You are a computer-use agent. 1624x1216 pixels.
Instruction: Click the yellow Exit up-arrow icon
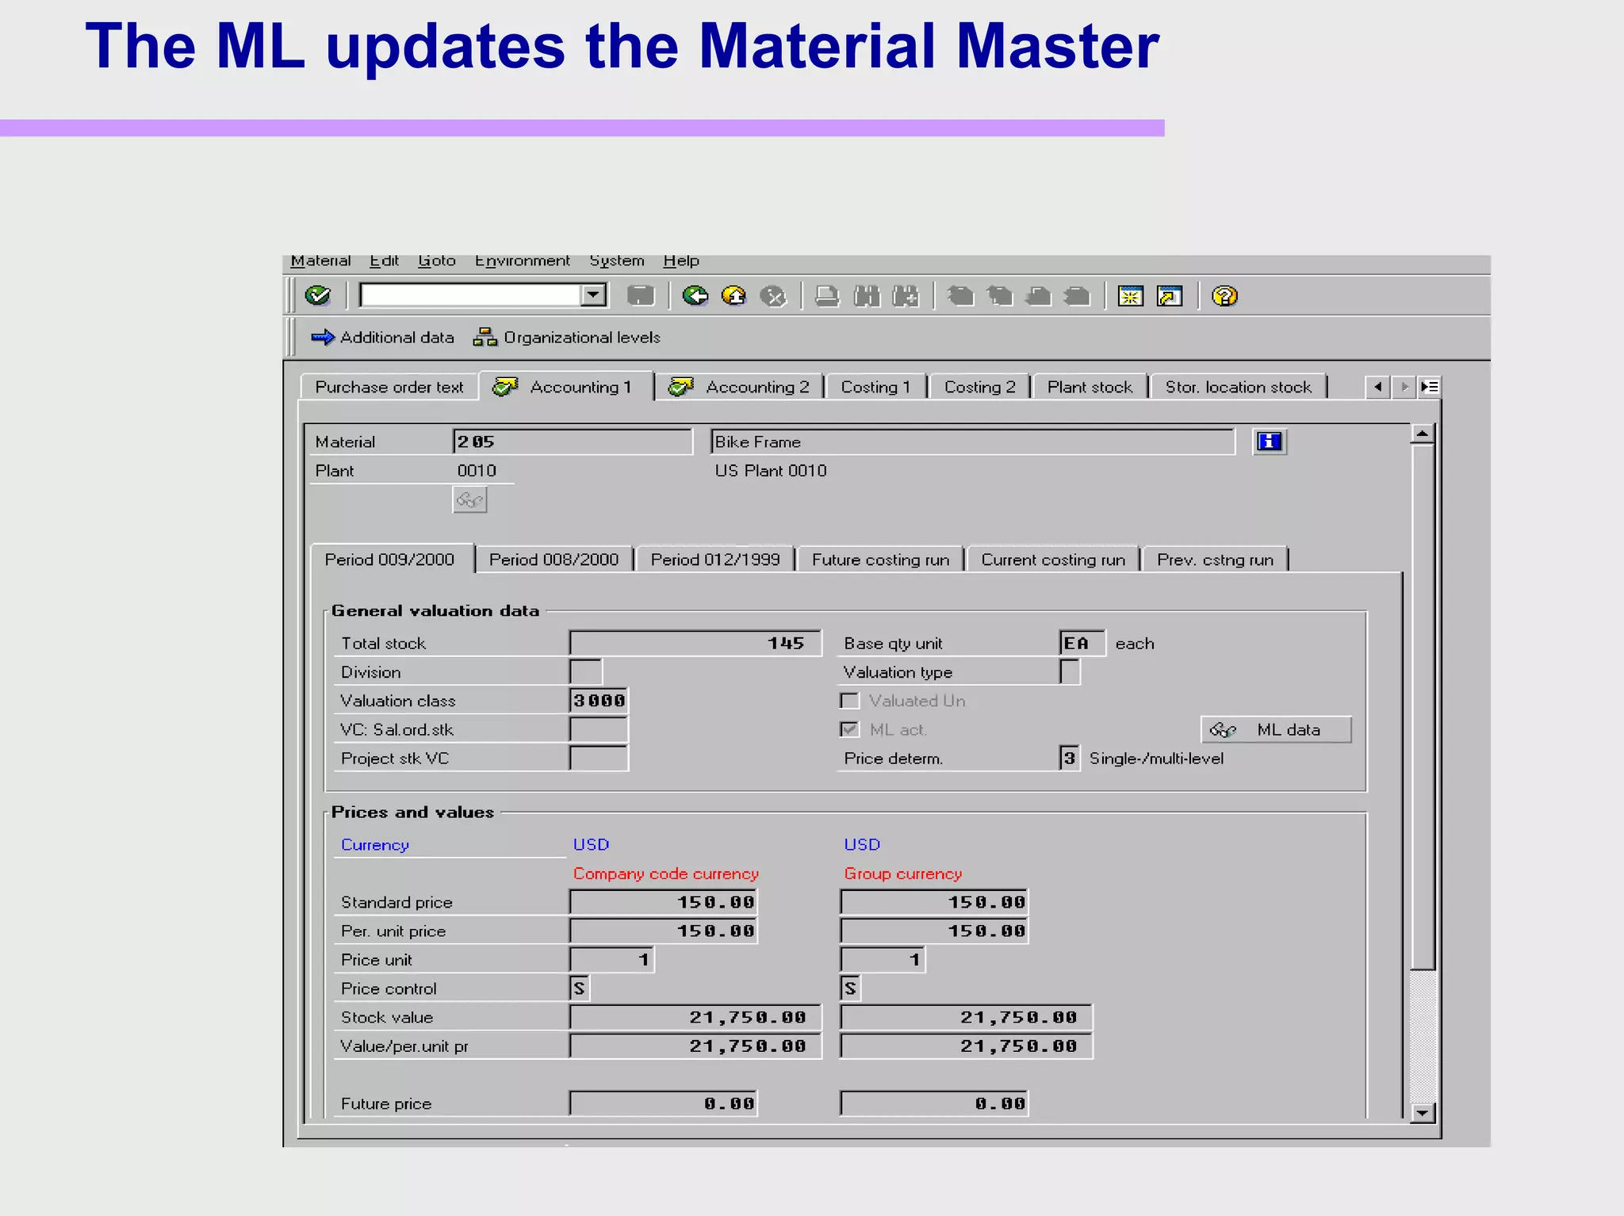coord(733,296)
